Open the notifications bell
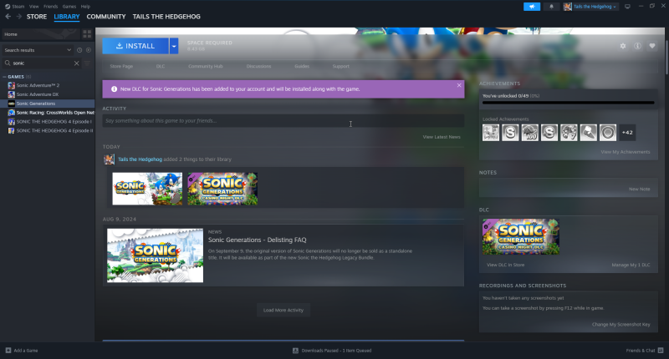This screenshot has height=359, width=669. (551, 7)
